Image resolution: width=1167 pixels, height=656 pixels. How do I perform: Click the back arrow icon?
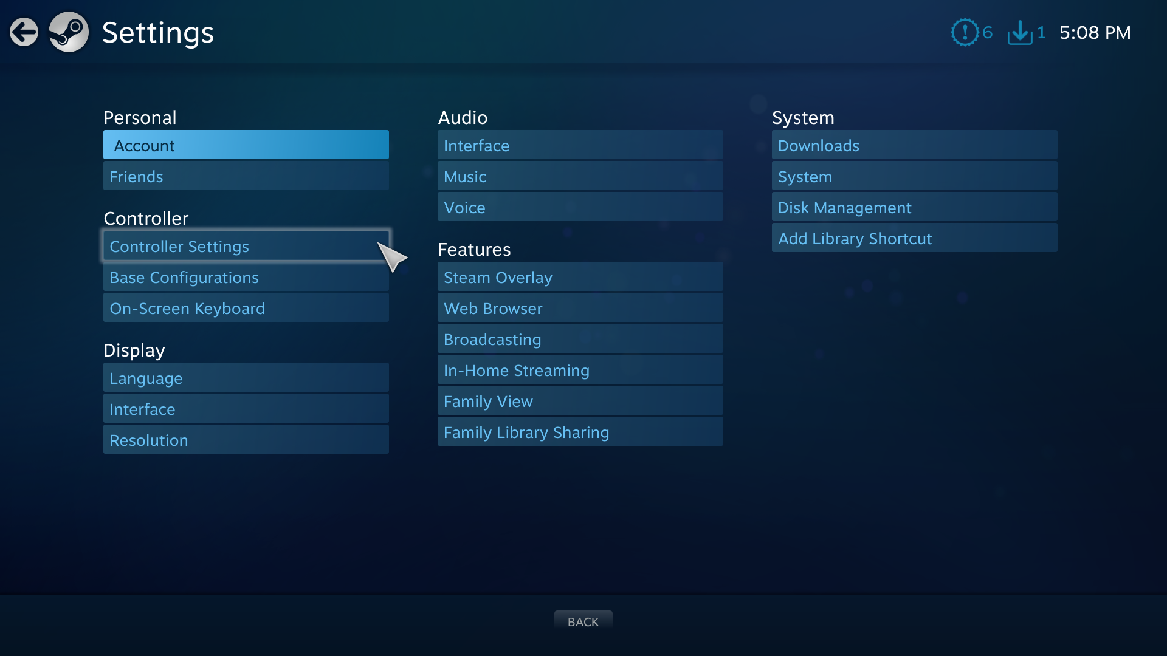[24, 33]
